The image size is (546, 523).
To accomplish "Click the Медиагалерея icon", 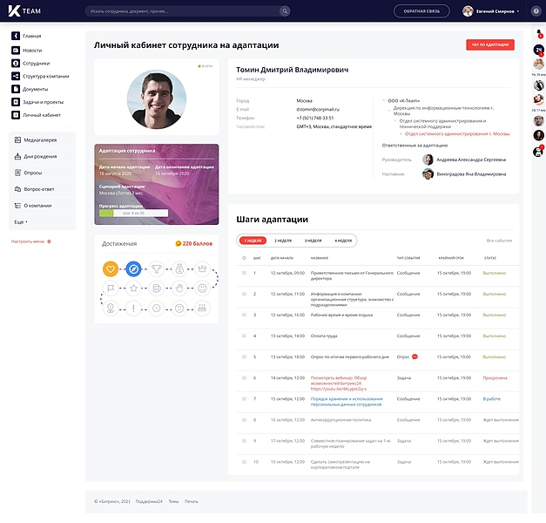I will tap(16, 139).
